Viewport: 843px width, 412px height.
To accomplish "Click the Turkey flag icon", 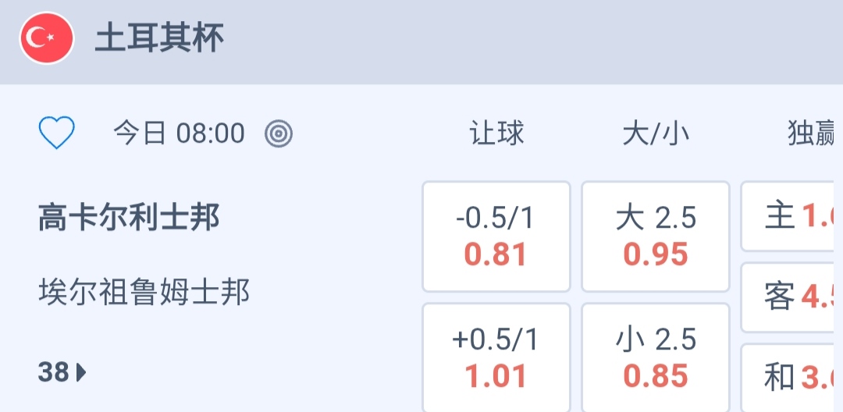I will tap(47, 38).
